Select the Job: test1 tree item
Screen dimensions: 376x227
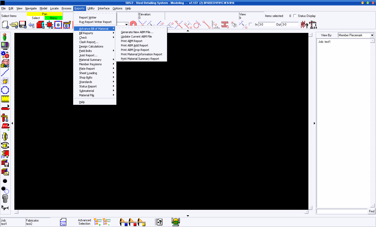pyautogui.click(x=324, y=42)
